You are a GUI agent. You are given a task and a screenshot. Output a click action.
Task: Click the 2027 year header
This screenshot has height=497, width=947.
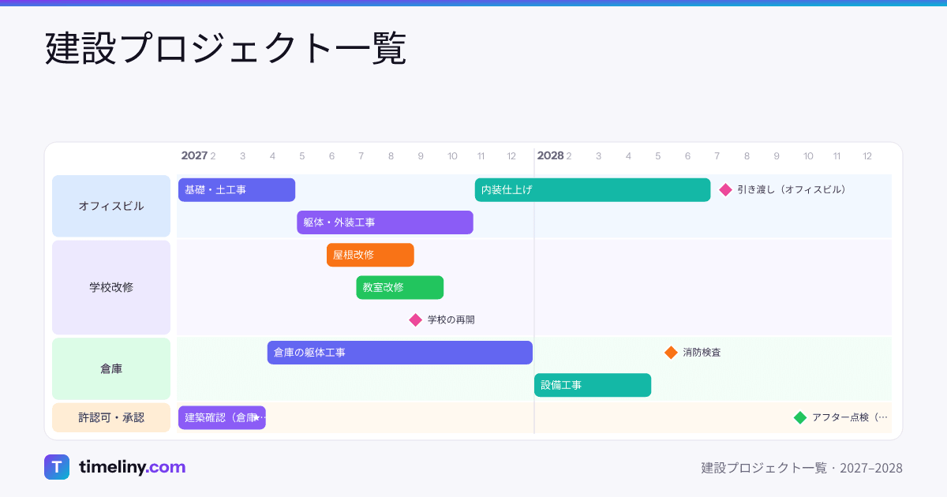pos(194,155)
